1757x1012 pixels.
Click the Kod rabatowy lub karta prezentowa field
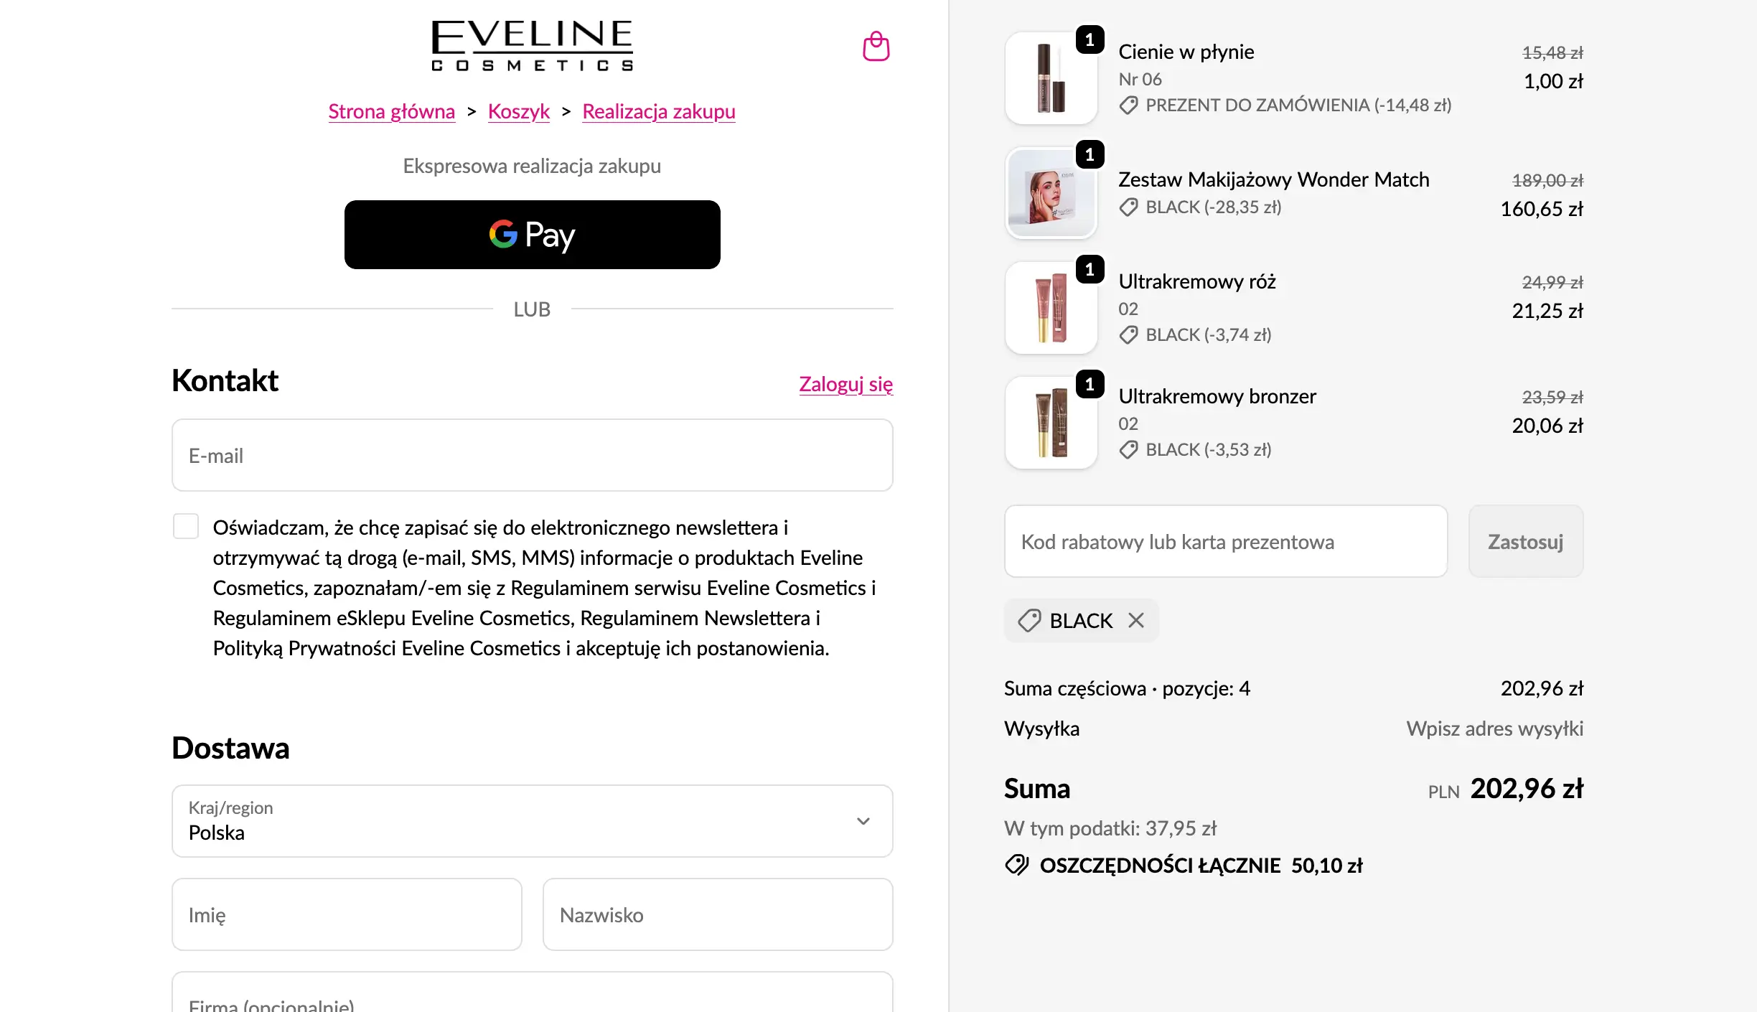(x=1226, y=541)
